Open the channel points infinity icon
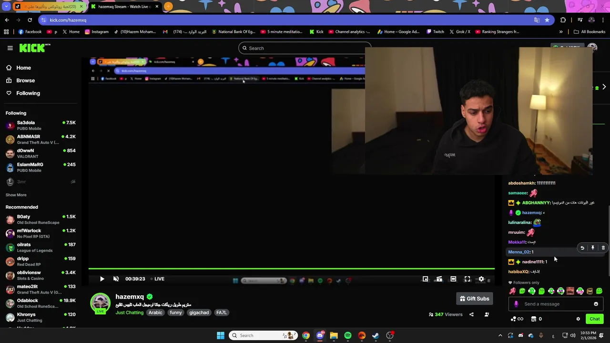The height and width of the screenshot is (343, 610). (517, 319)
